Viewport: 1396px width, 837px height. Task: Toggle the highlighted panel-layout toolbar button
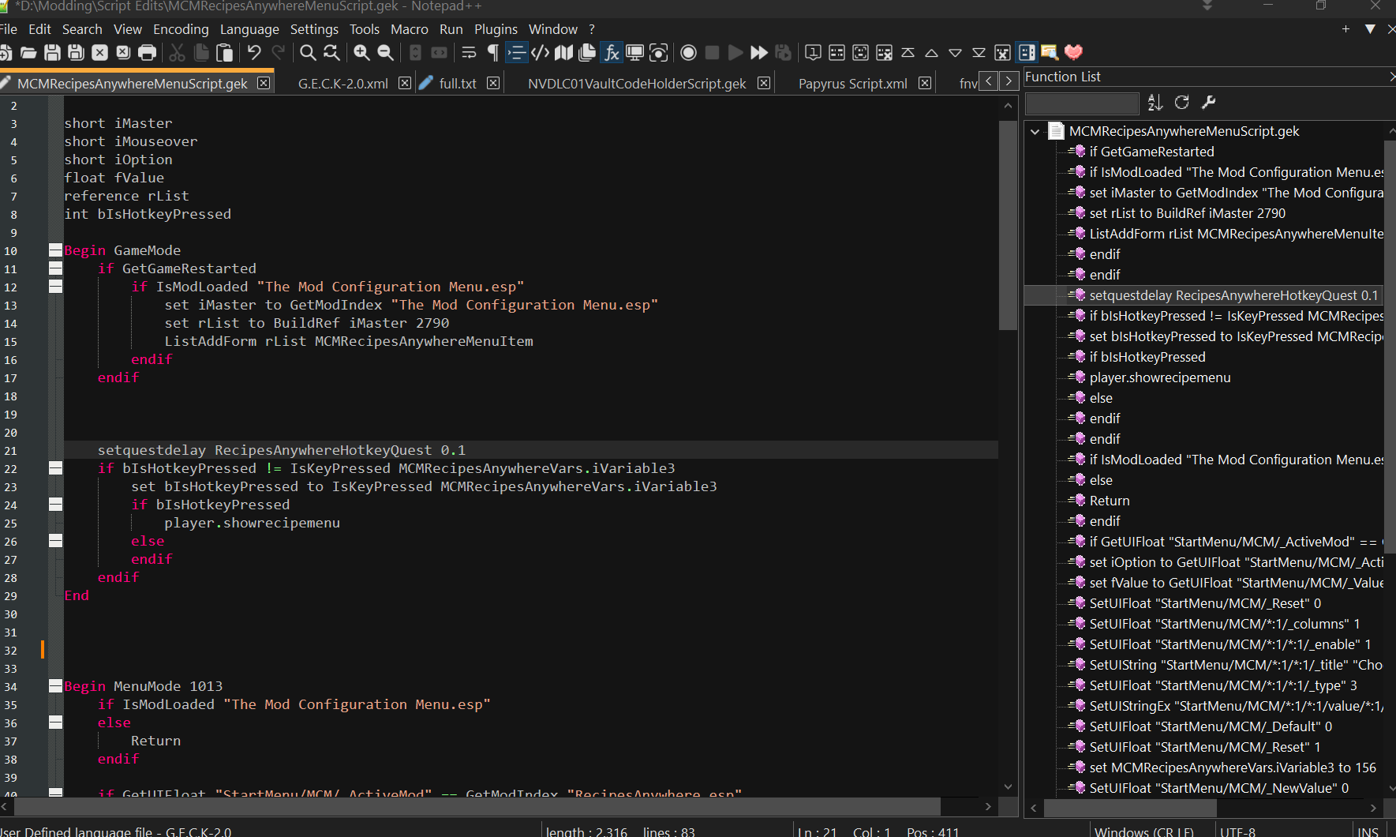[1026, 53]
